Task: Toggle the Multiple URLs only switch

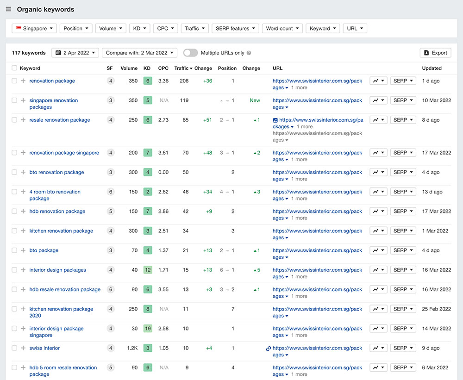Action: (190, 53)
